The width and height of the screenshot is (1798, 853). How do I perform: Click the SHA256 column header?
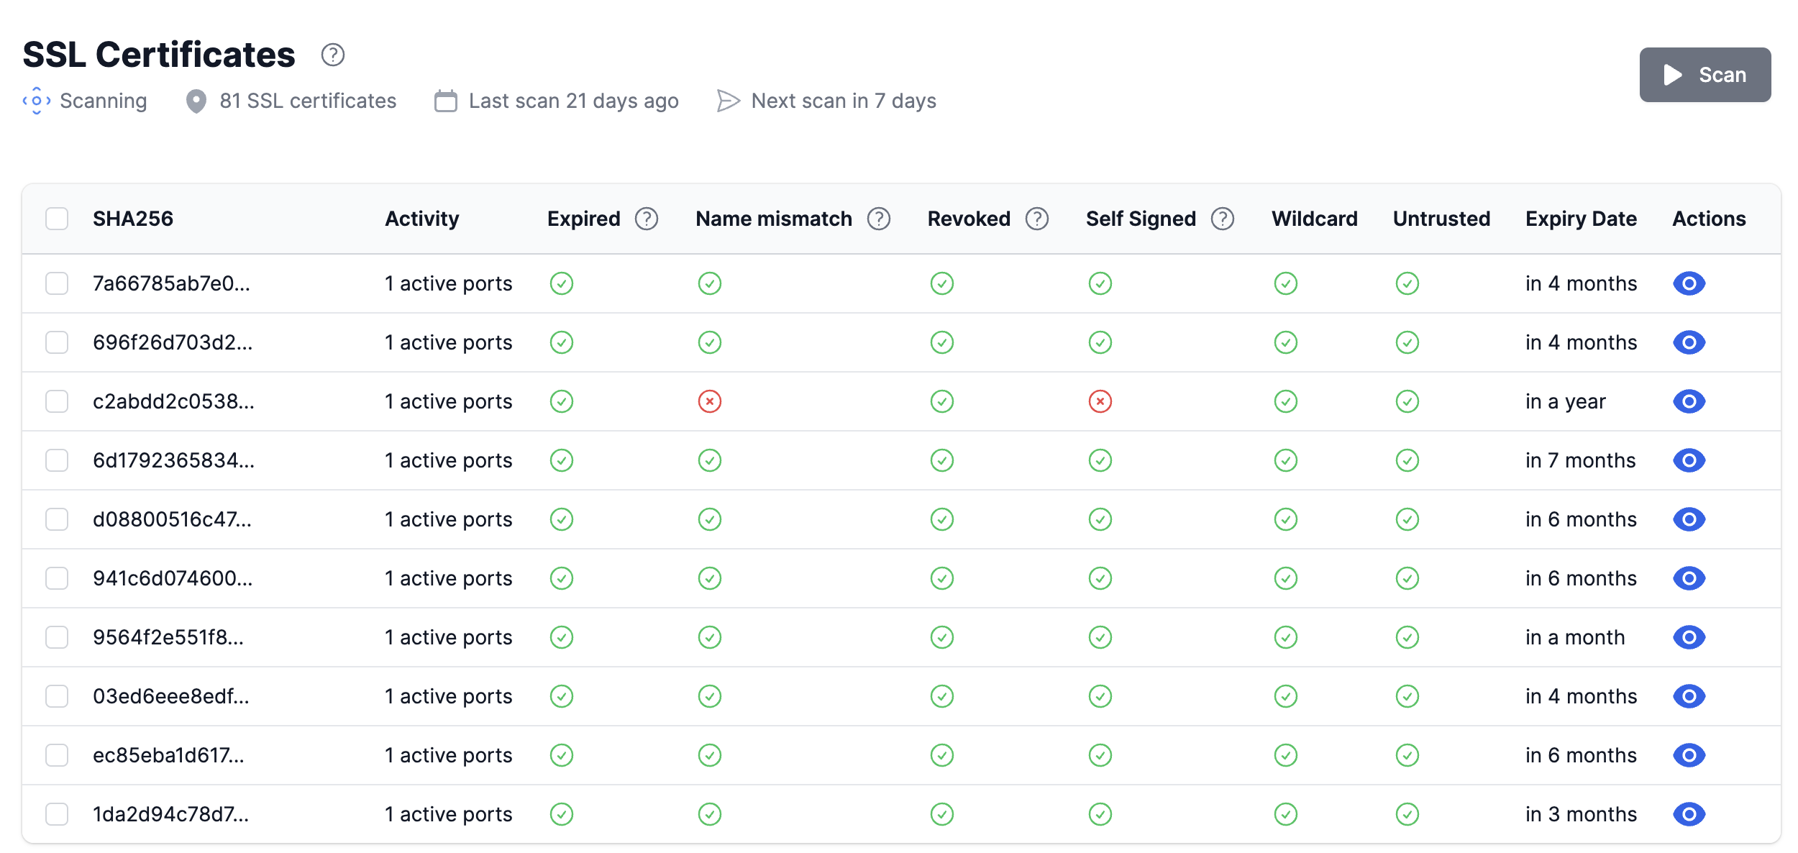click(133, 219)
